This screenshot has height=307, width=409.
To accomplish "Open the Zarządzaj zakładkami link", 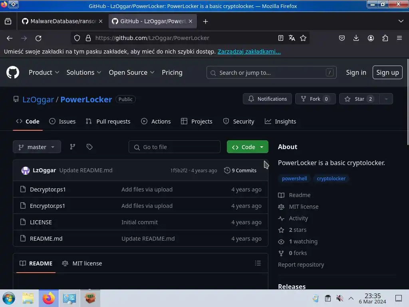I will (249, 52).
